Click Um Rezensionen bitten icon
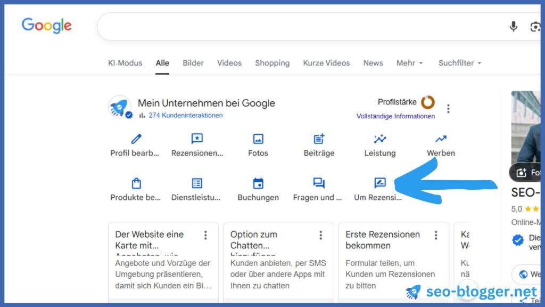Viewport: 545px width, 307px height. [380, 183]
